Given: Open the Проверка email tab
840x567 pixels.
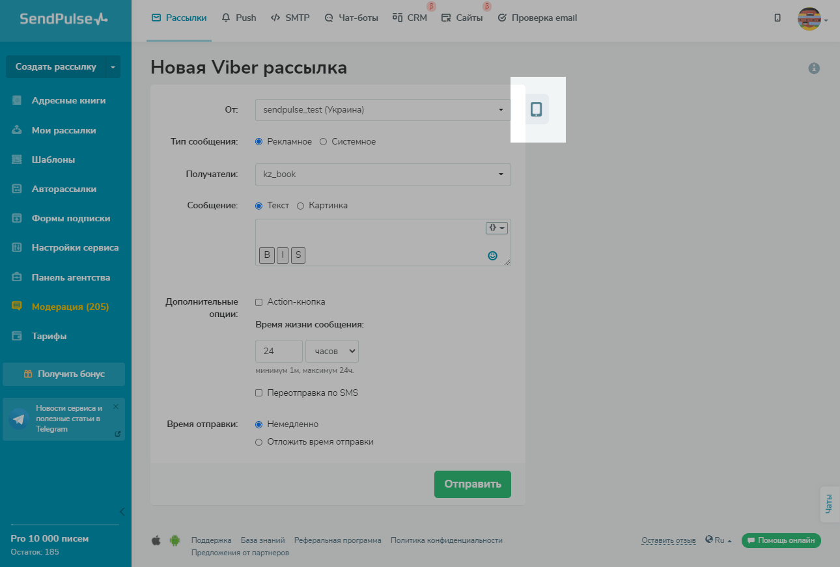Looking at the screenshot, I should (537, 18).
